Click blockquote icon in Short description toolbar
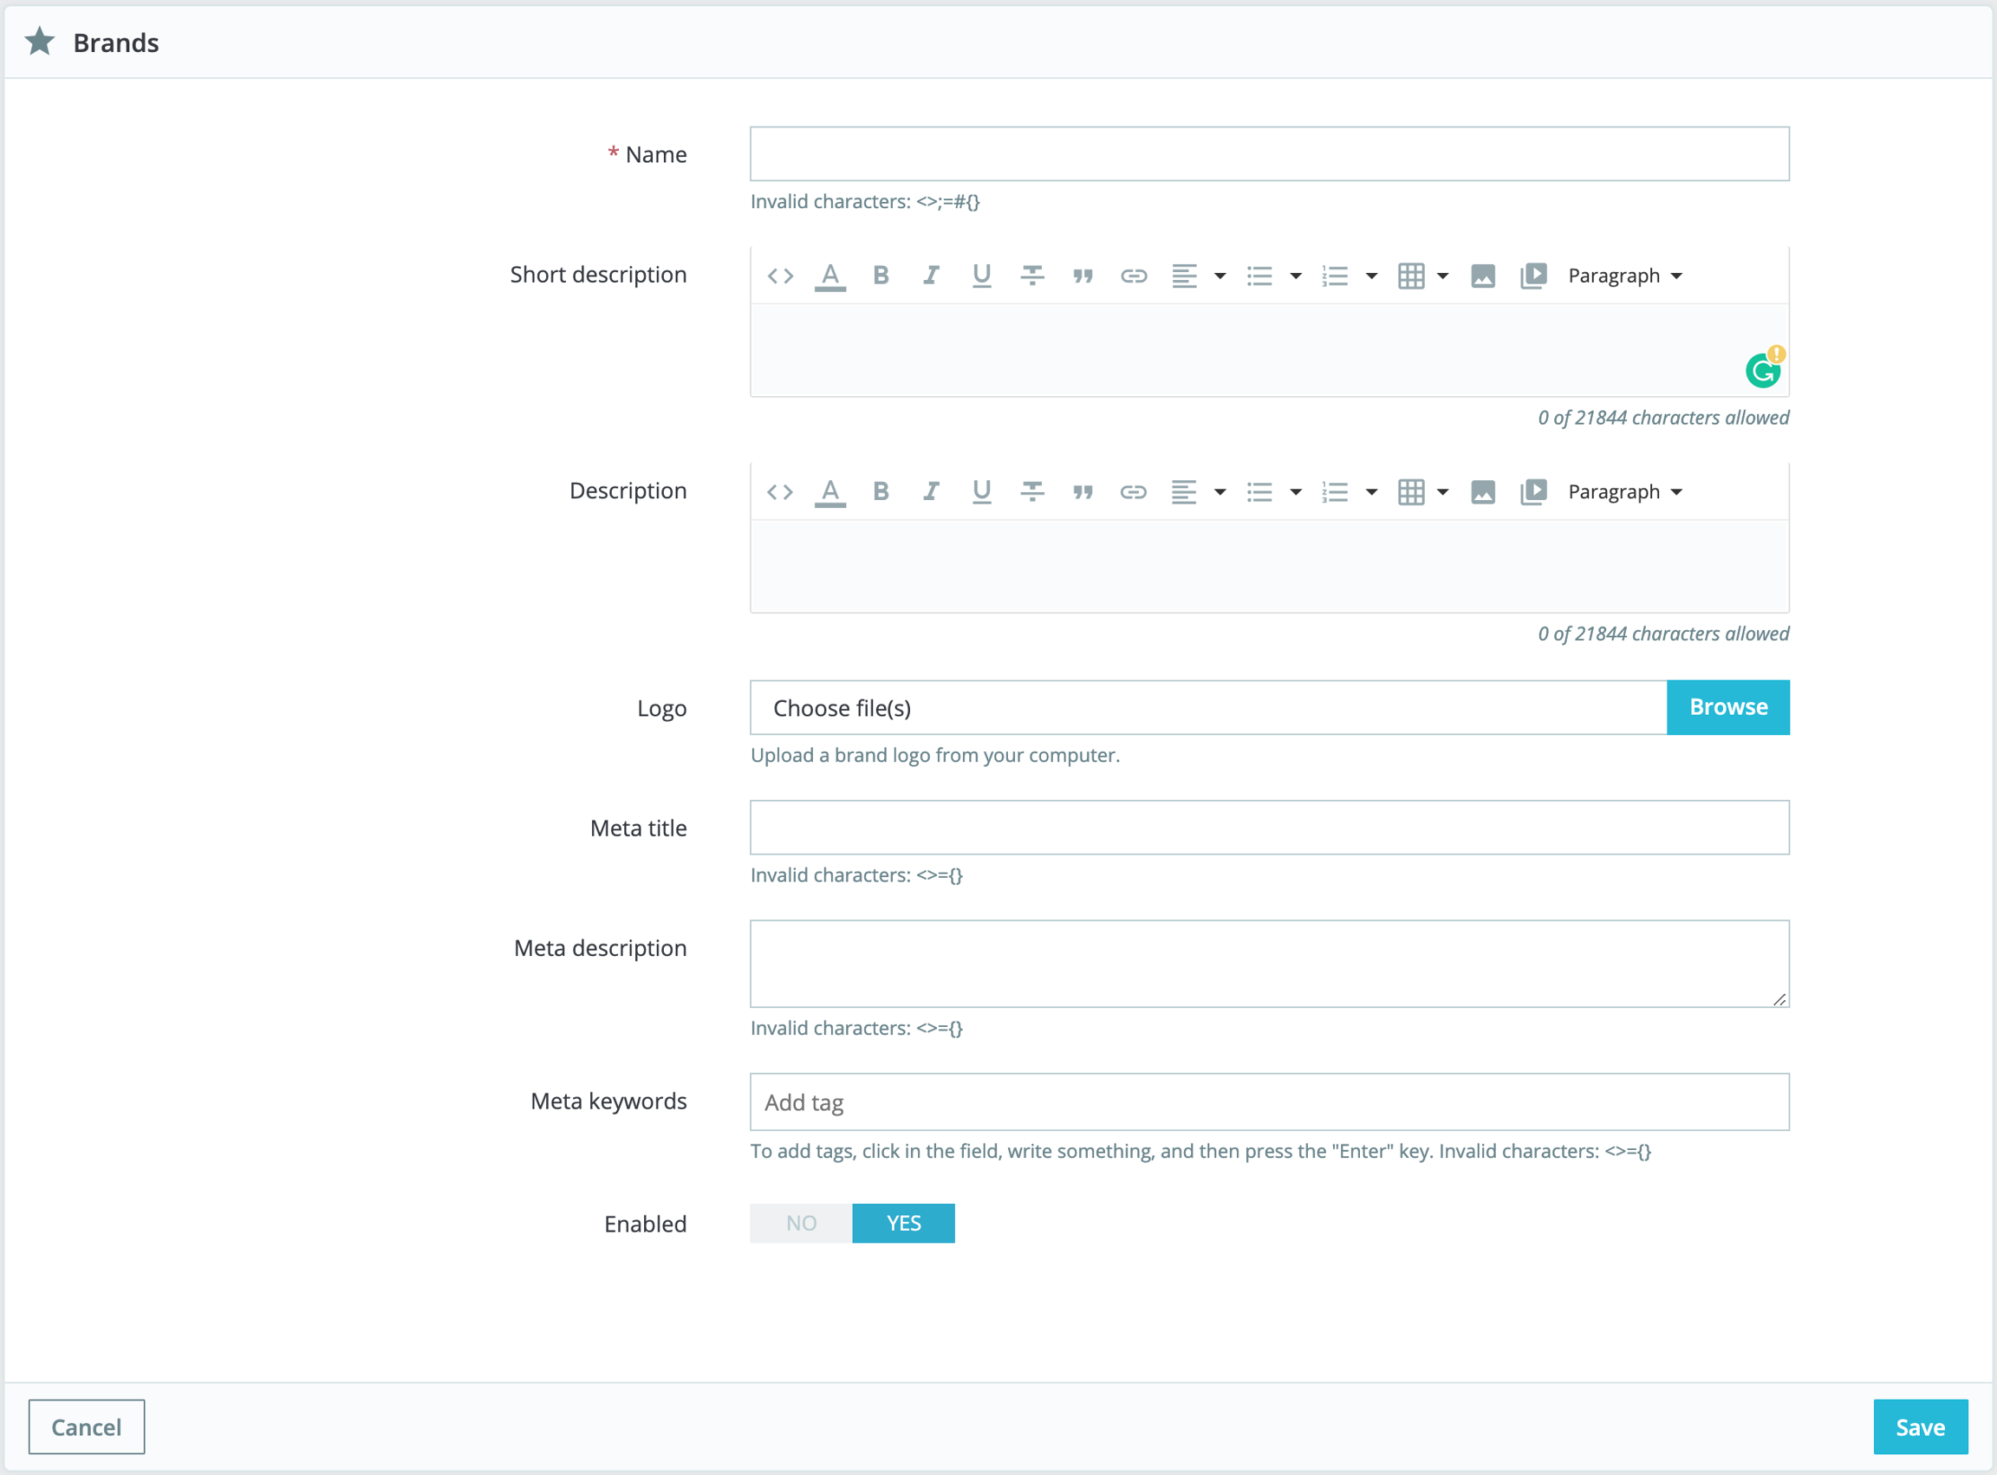 click(x=1083, y=275)
